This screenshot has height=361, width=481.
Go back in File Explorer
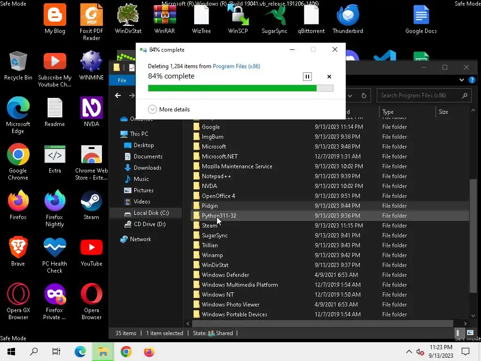pyautogui.click(x=118, y=95)
